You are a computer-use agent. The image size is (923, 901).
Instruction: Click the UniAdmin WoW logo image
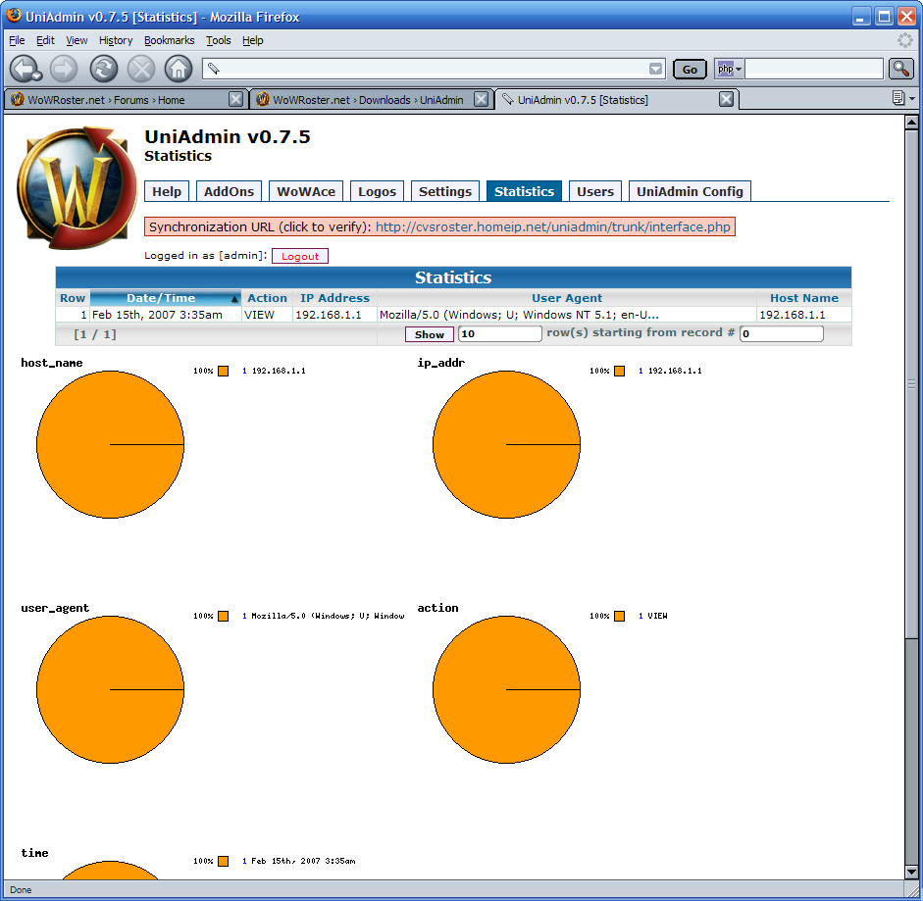(x=77, y=187)
